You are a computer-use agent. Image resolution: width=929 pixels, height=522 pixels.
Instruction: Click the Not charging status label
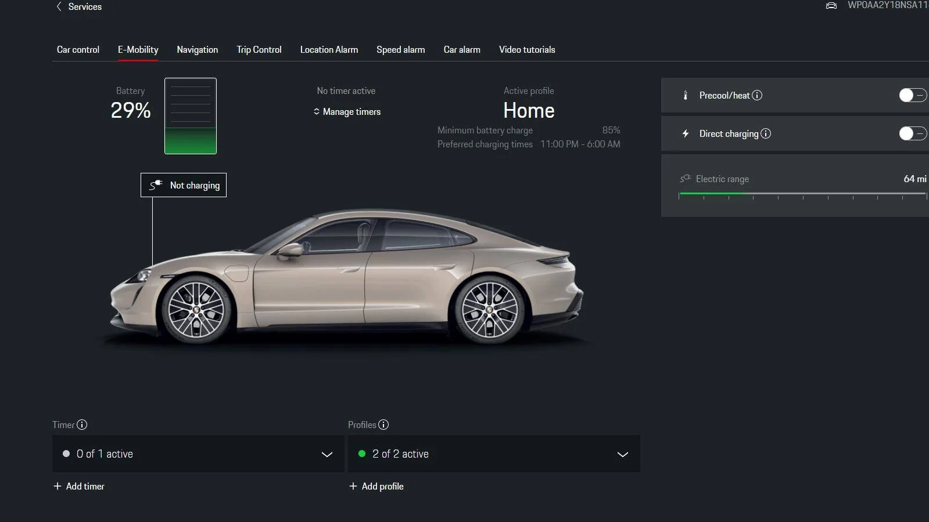184,185
